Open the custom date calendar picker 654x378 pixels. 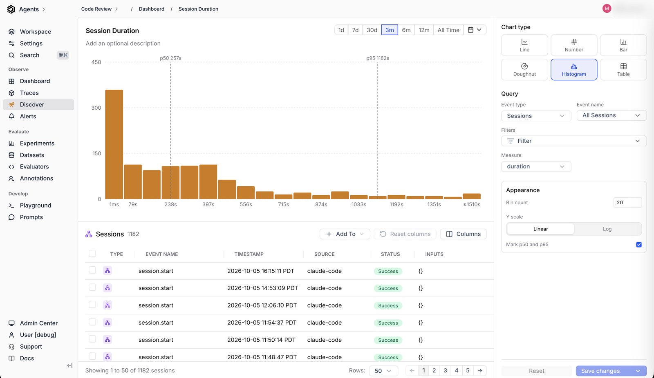(x=475, y=30)
